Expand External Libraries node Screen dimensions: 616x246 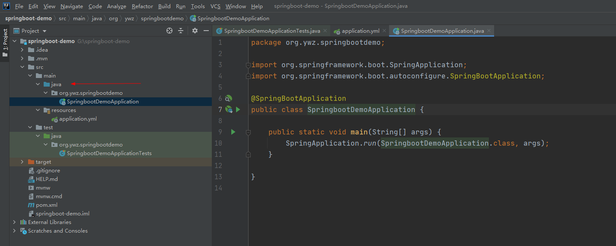pyautogui.click(x=14, y=222)
